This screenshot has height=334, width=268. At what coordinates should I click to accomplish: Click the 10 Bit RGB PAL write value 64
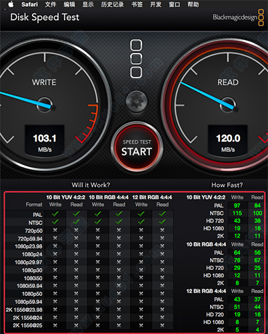pos(237,253)
